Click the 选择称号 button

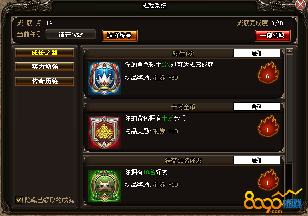[x=119, y=36]
